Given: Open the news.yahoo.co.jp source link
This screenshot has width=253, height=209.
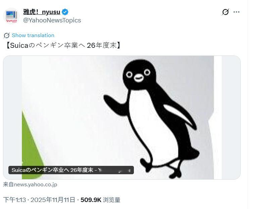Looking at the screenshot, I should [30, 184].
